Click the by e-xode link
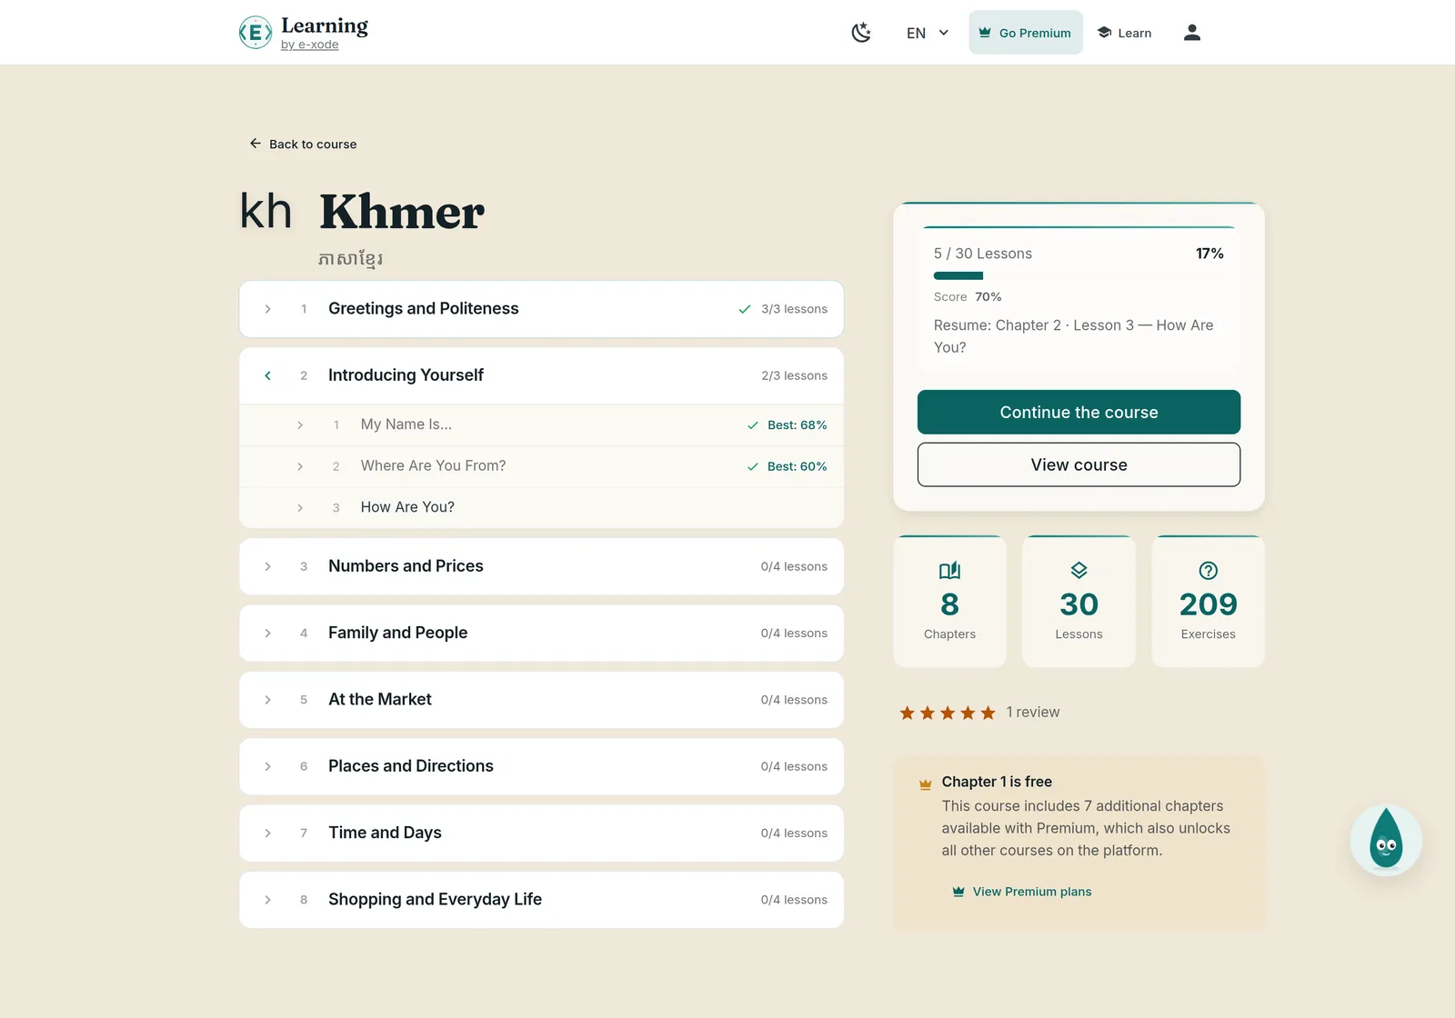 coord(309,45)
